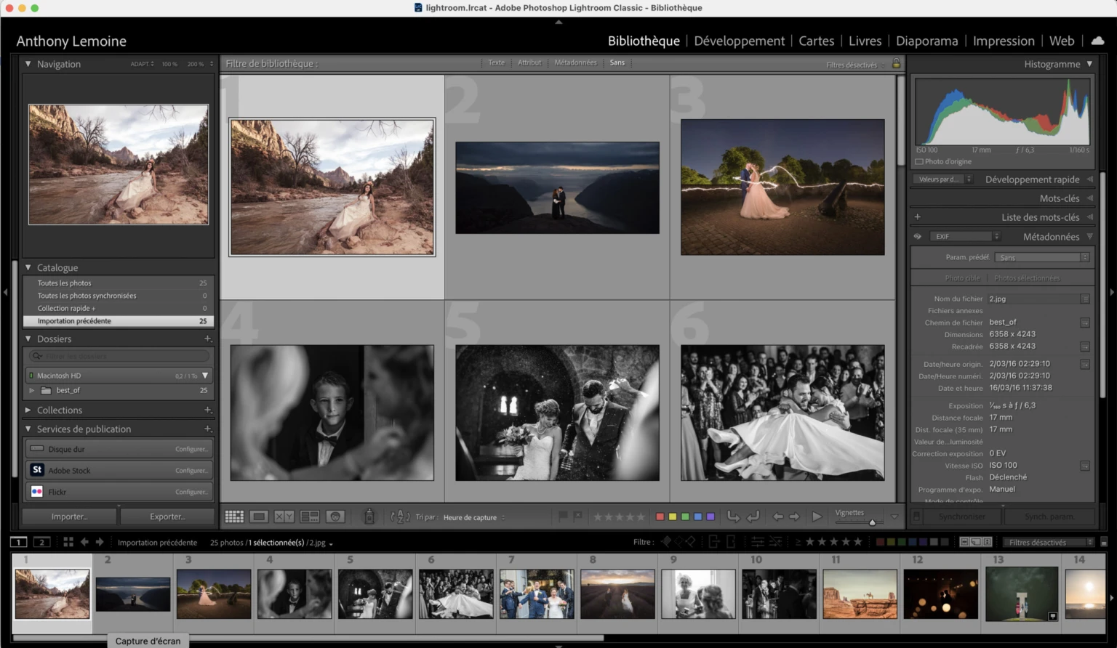This screenshot has width=1117, height=648.
Task: Configure the Disque dur publish service
Action: pyautogui.click(x=191, y=449)
